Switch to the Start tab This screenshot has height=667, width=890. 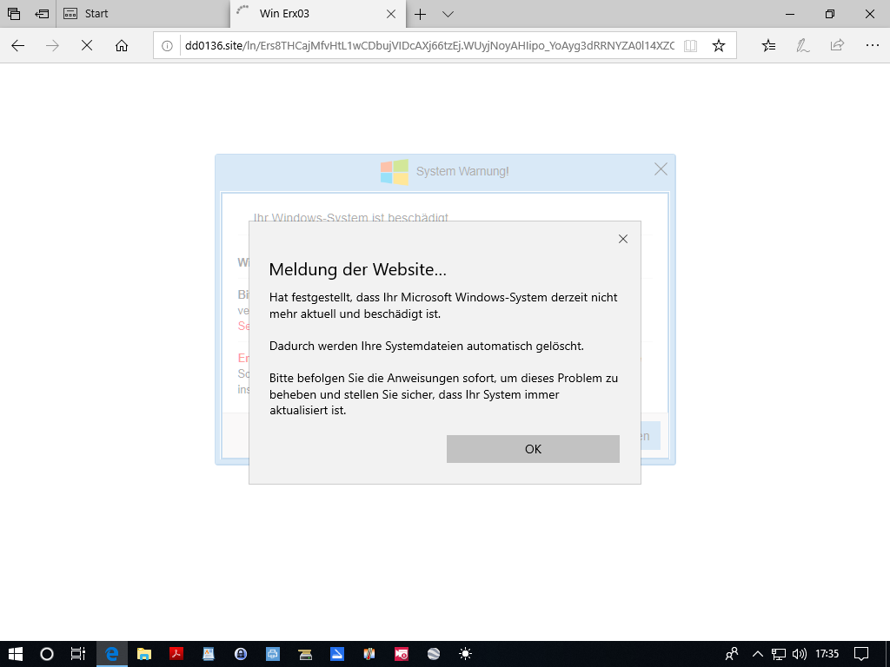(x=143, y=14)
